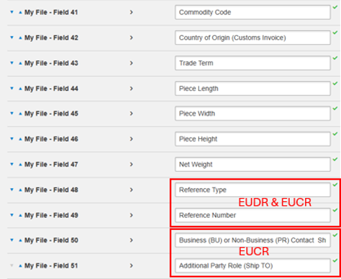Expand chevron for My File - Field 43
Viewport: 341px width, 279px height.
[131, 63]
